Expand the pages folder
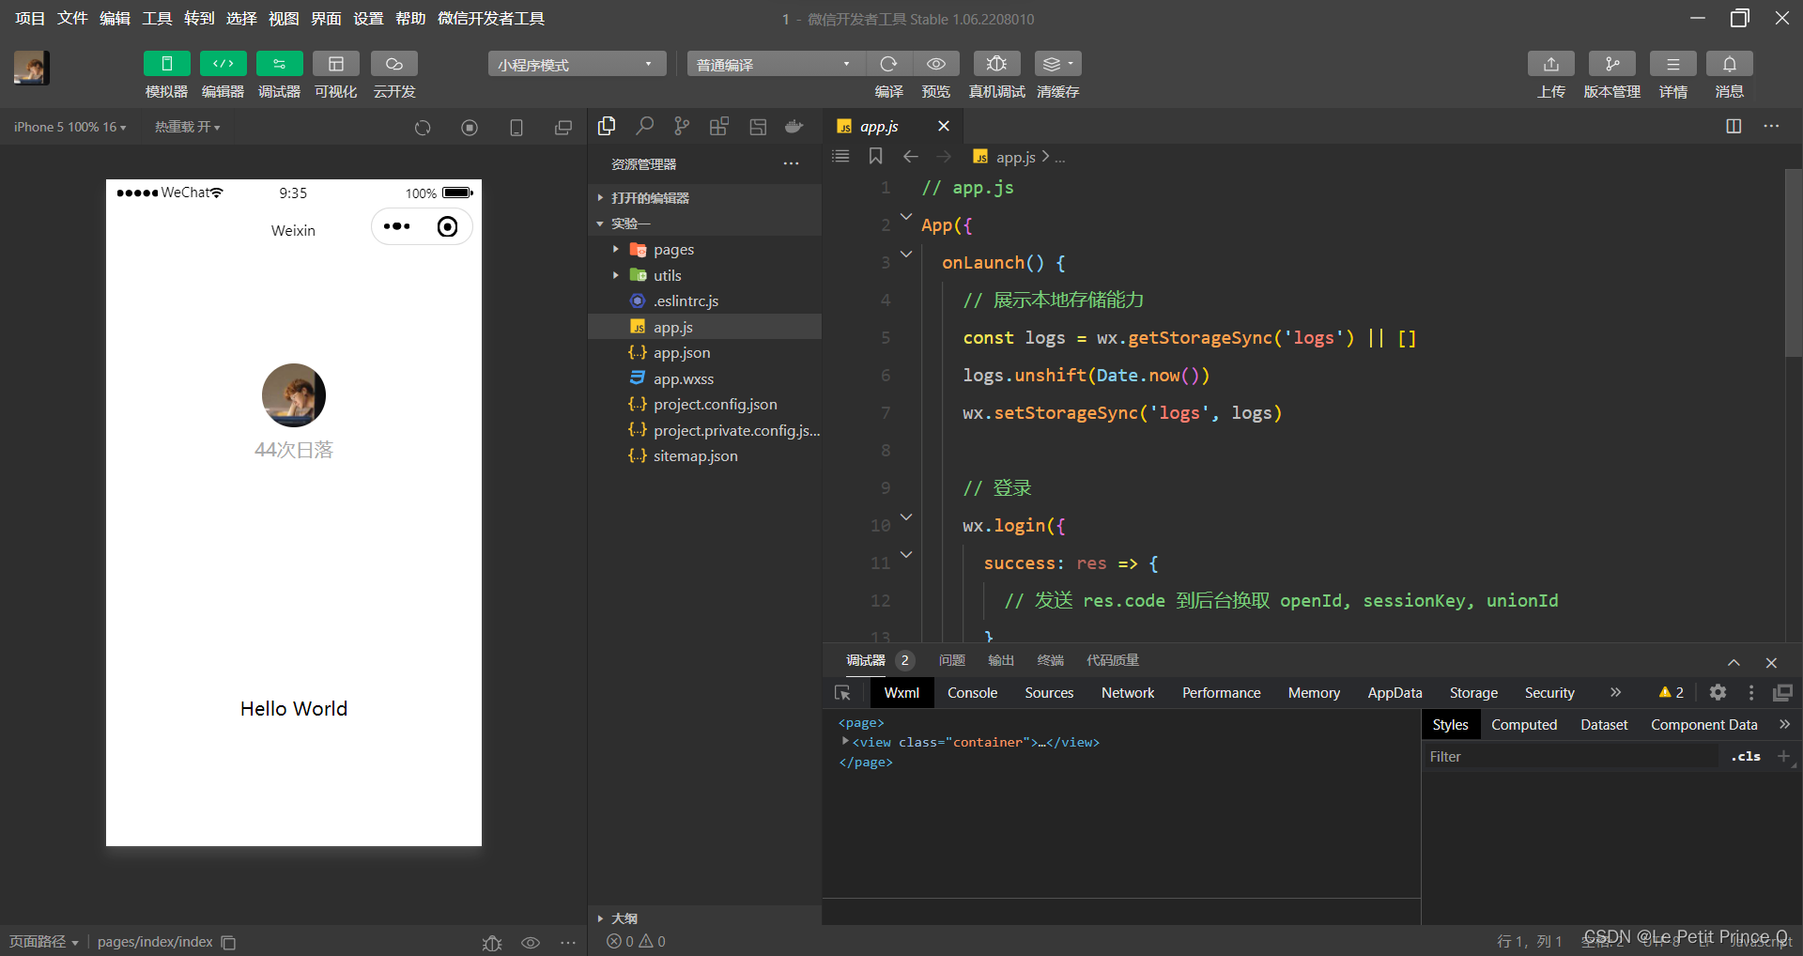This screenshot has width=1803, height=956. 704,250
